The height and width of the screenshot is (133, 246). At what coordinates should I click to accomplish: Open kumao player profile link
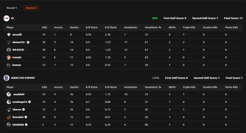(17, 65)
